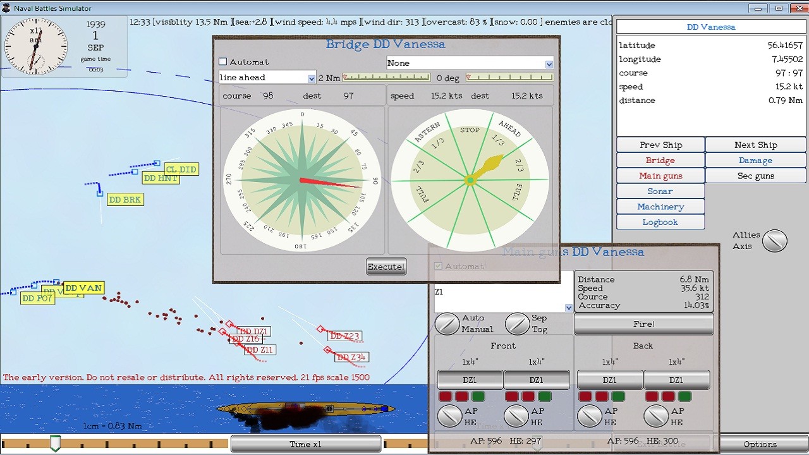The height and width of the screenshot is (455, 809).
Task: Click Execute! on the Bridge
Action: [386, 266]
